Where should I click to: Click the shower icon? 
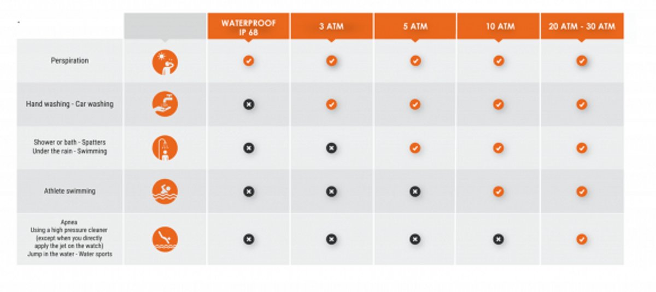click(165, 148)
